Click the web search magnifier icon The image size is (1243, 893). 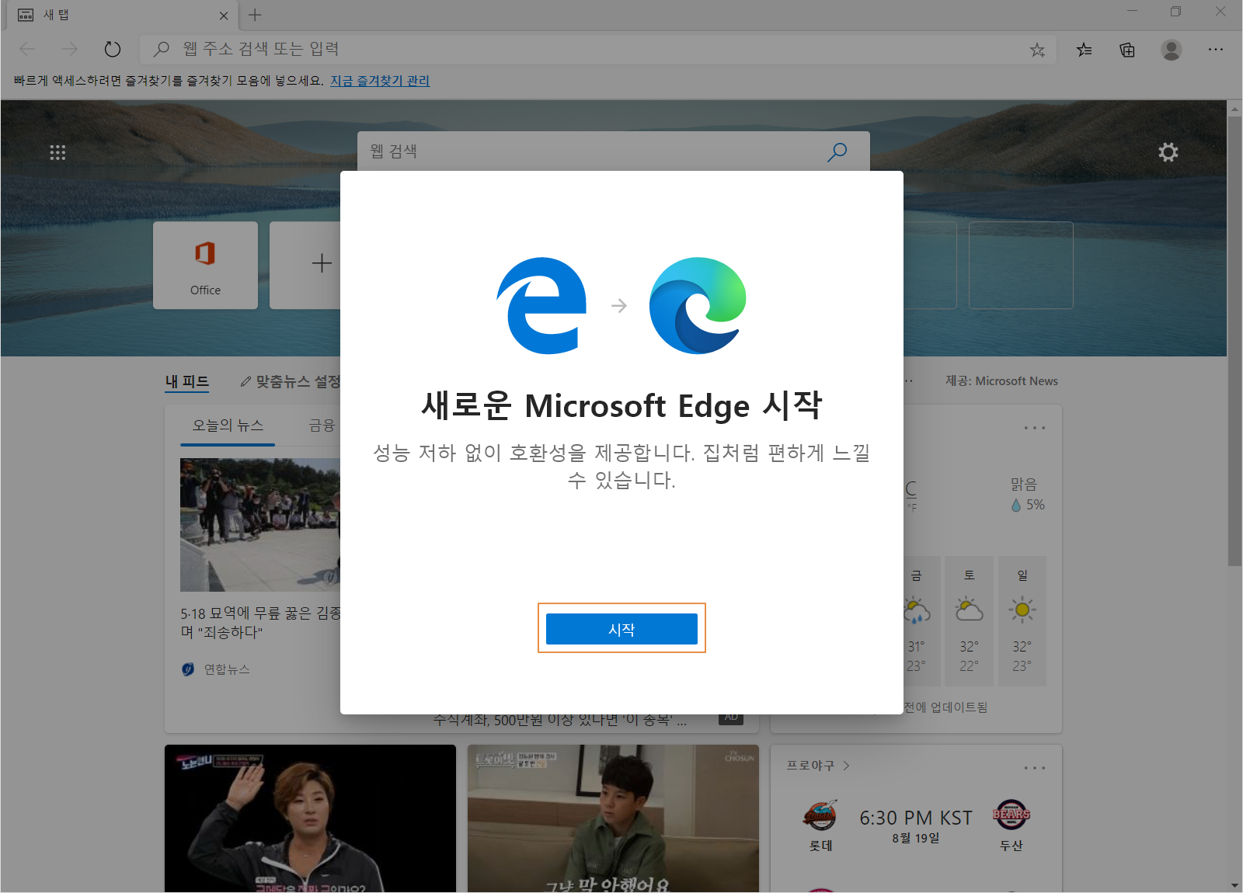tap(837, 151)
